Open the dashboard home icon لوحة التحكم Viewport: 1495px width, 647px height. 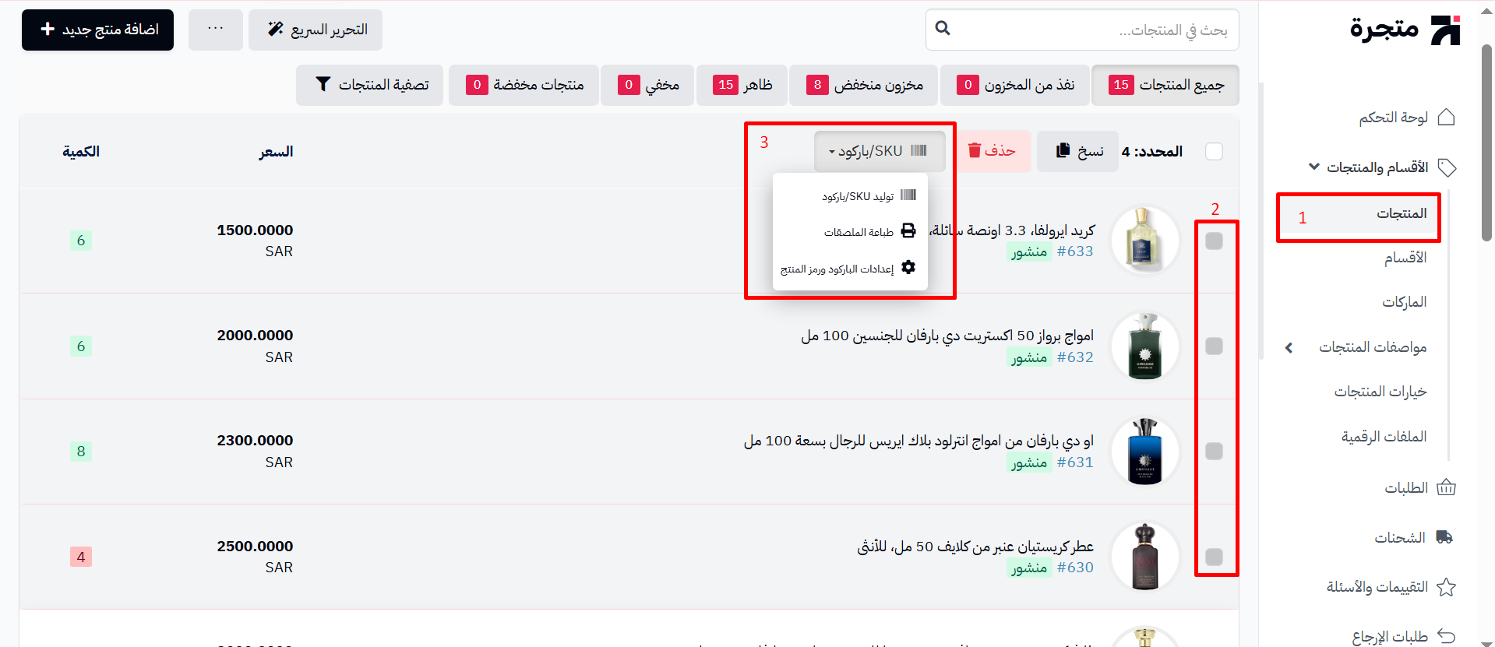pos(1446,117)
